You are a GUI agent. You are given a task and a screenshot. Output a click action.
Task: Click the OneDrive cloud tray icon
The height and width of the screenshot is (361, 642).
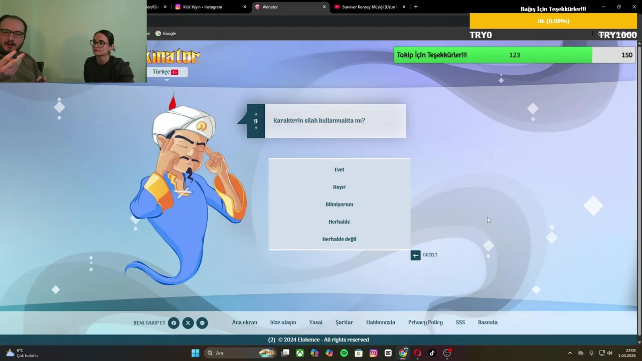581,353
